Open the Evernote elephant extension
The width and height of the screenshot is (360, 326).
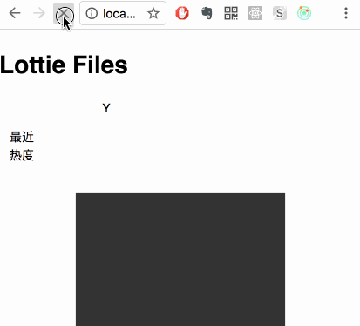point(207,13)
